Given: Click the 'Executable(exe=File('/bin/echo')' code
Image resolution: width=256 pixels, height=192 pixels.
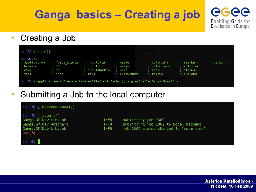Looking at the screenshot, I should (94, 81).
